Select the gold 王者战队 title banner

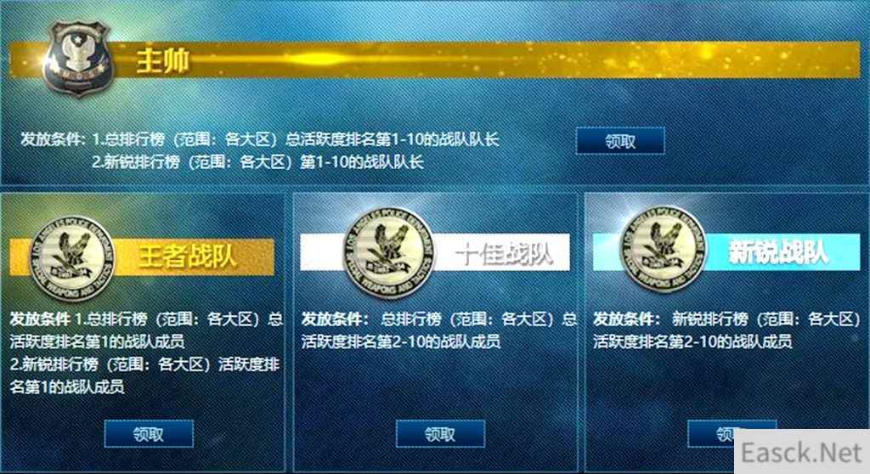tap(142, 257)
